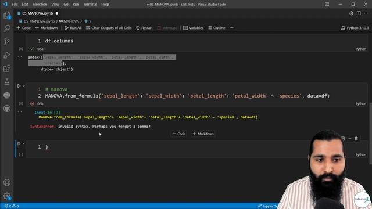The image size is (372, 209).
Task: Open the GitHub view in activity bar
Action: click(7, 109)
